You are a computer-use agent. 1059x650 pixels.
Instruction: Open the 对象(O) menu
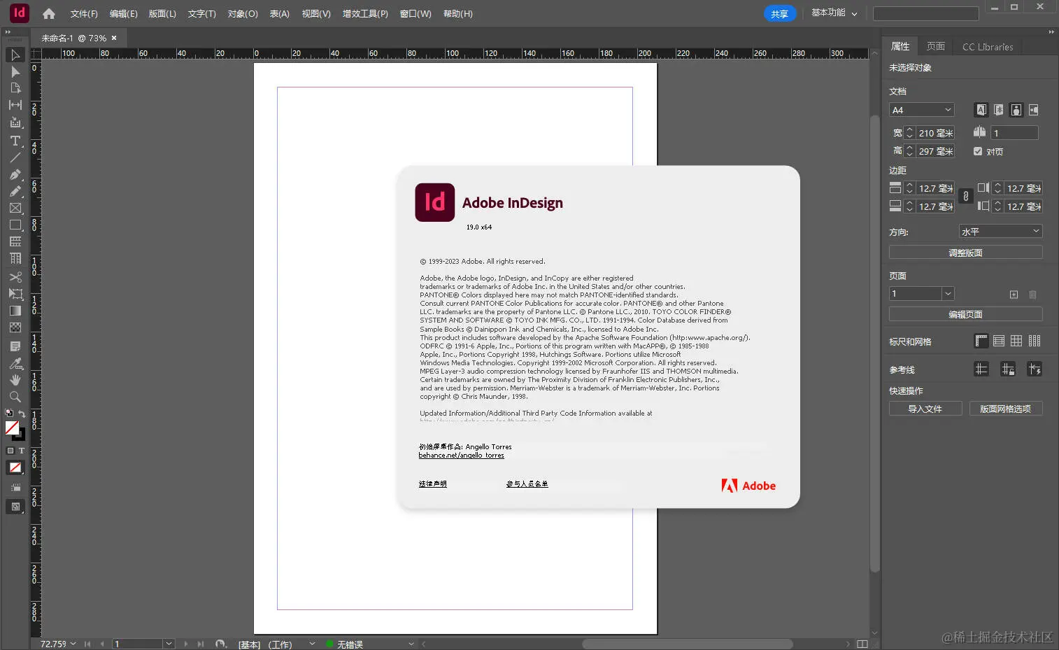[x=243, y=14]
